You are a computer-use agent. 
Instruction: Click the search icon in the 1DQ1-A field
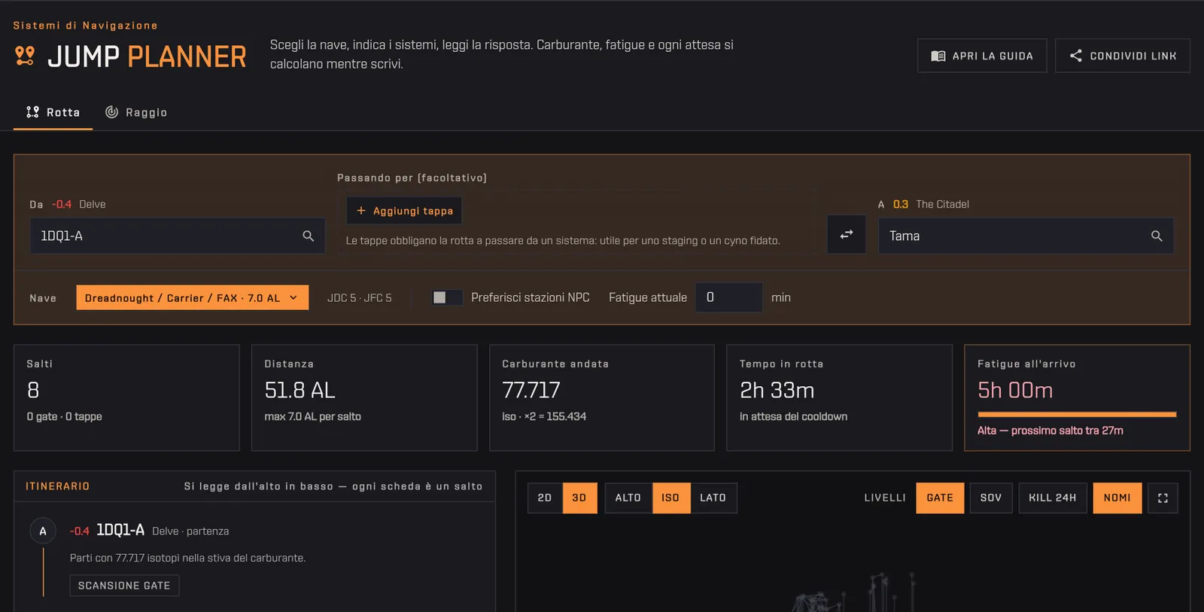[308, 236]
